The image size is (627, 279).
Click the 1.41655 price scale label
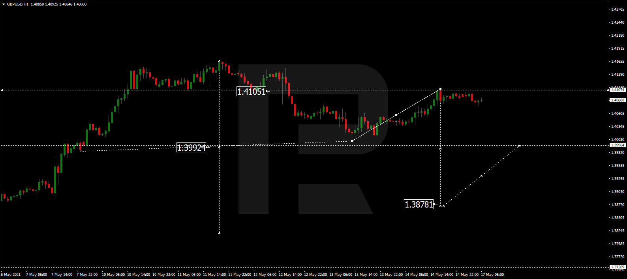tap(618, 62)
